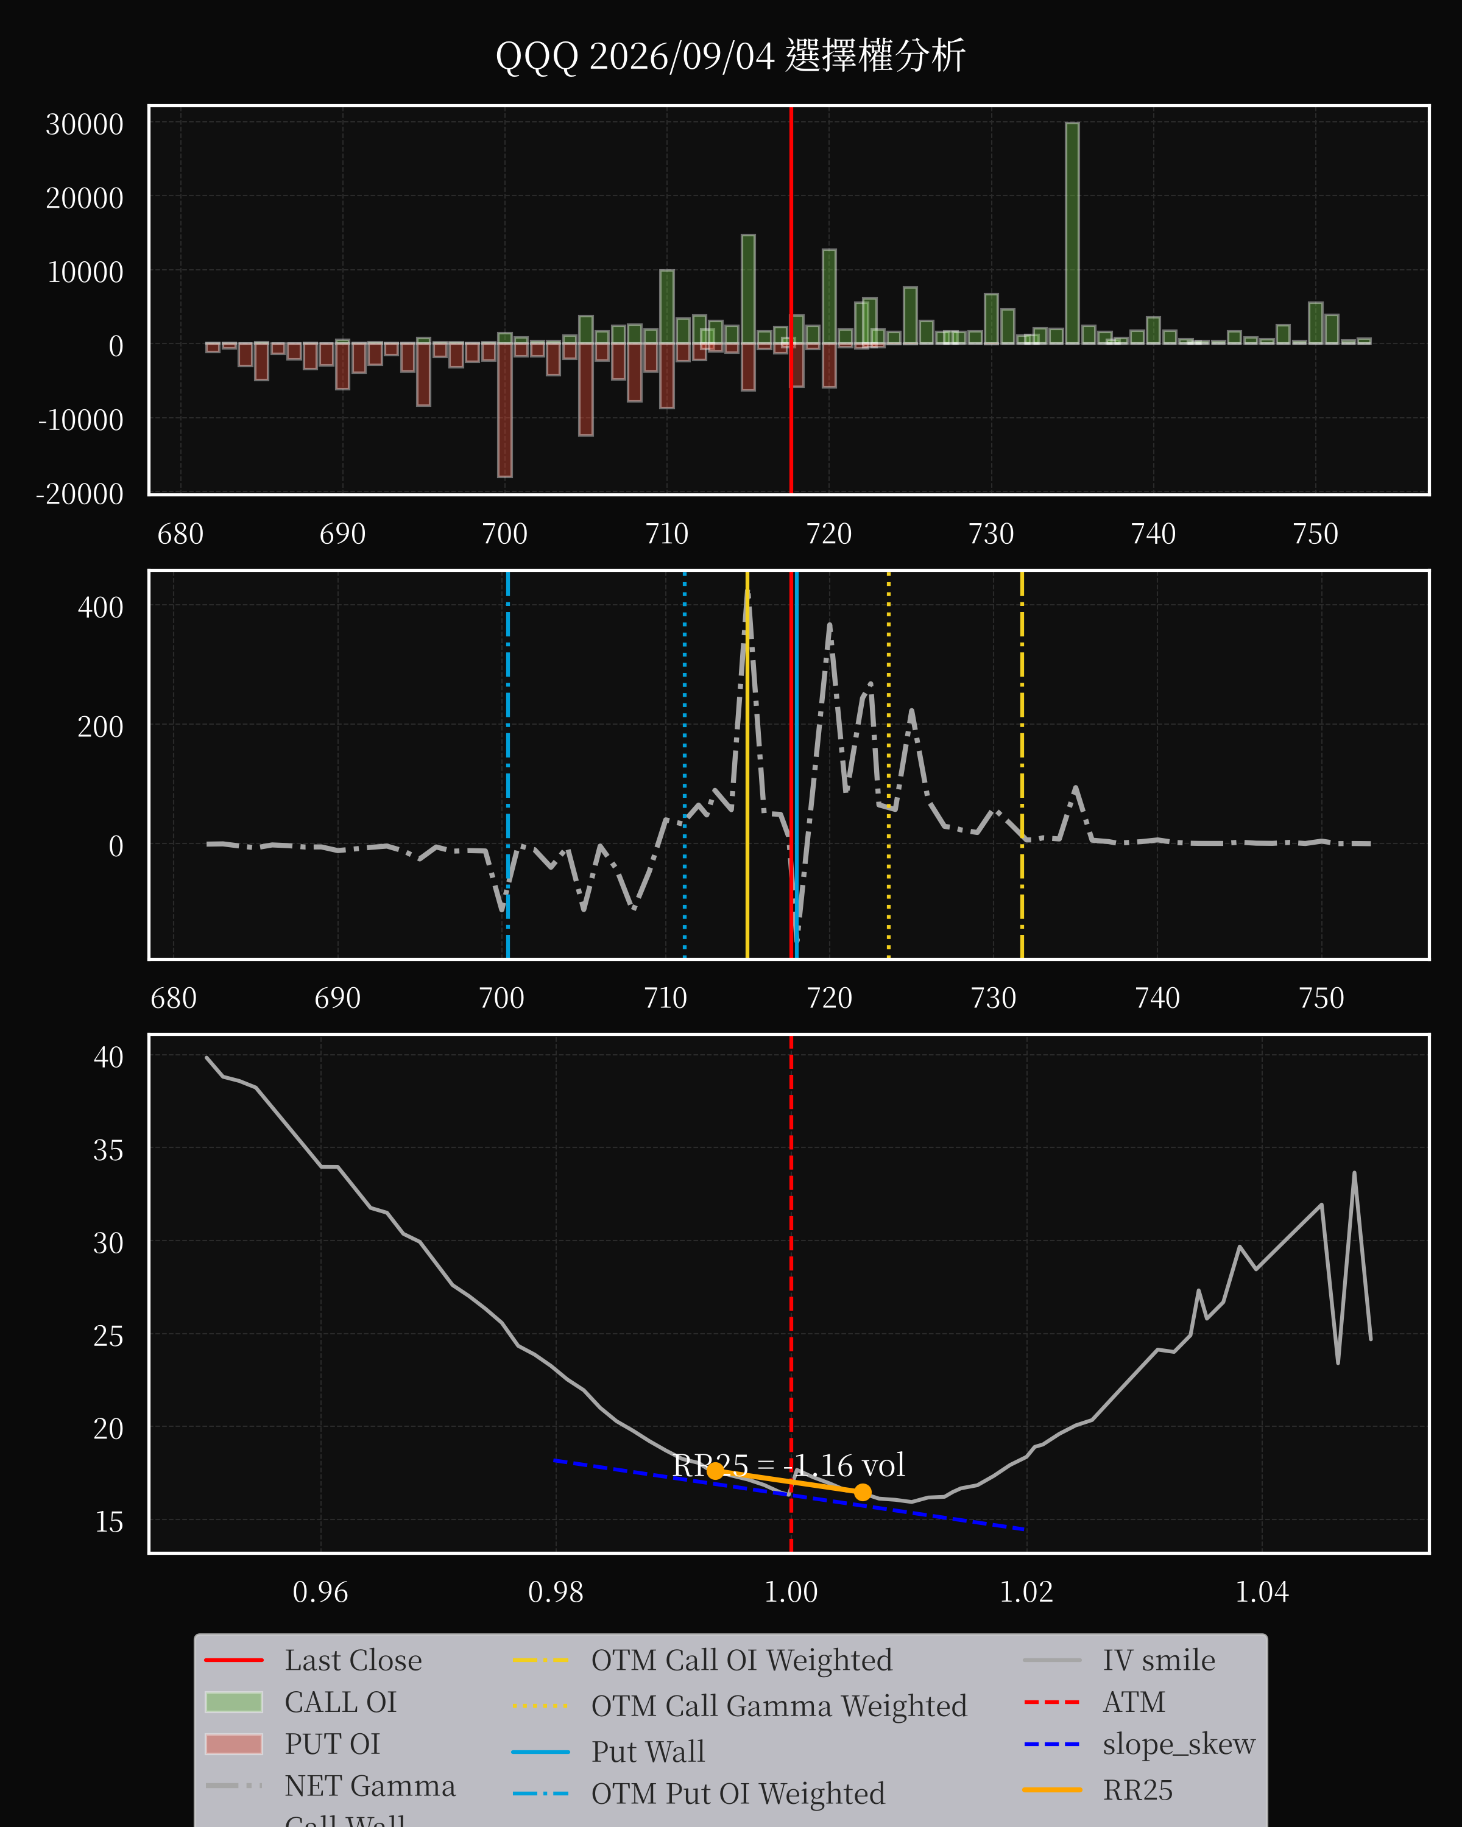
Task: Click the 30000 y-axis tick label
Action: click(x=85, y=125)
